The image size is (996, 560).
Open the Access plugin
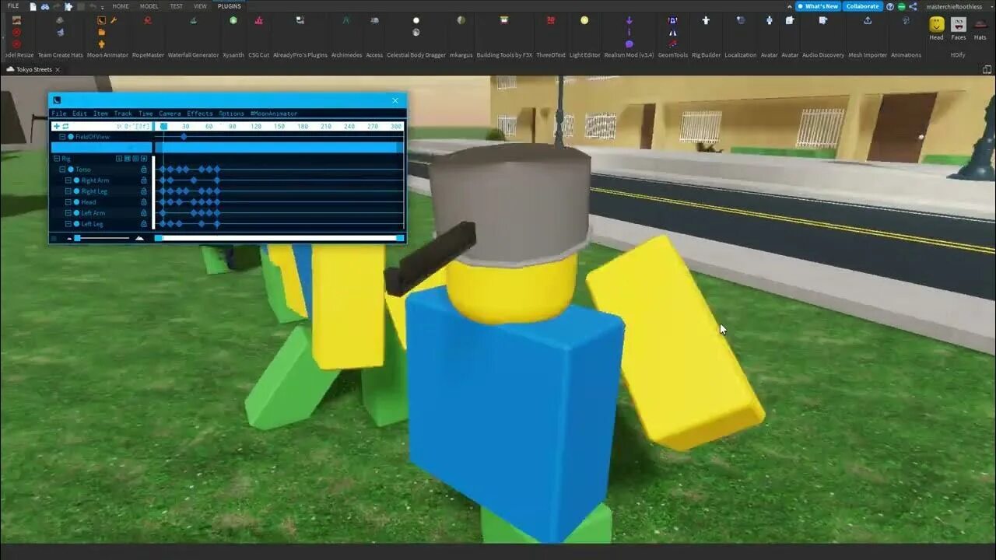click(x=374, y=21)
